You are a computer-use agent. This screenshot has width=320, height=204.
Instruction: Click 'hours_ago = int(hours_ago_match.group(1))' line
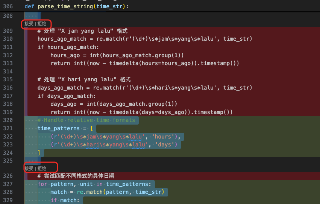point(117,55)
